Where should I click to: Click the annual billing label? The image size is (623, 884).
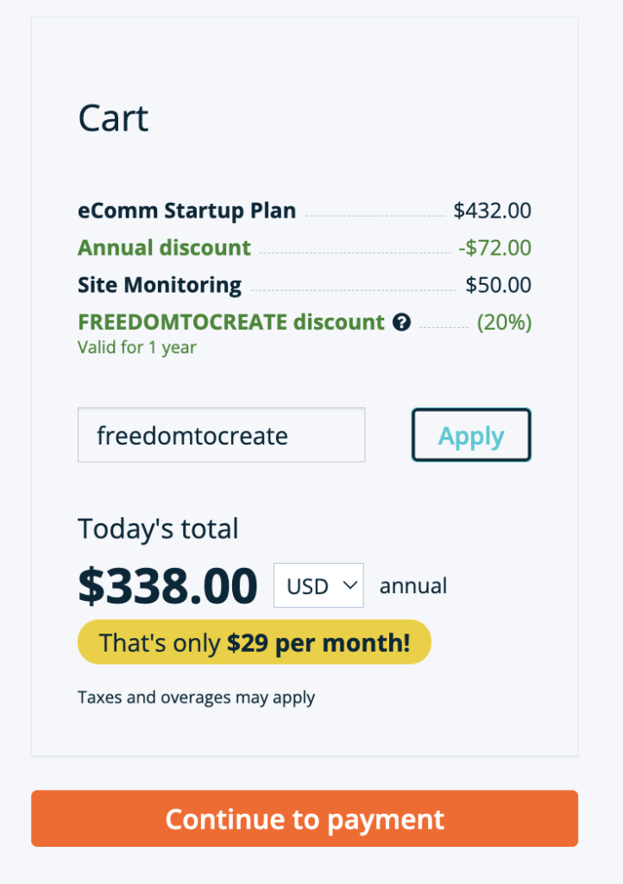pyautogui.click(x=413, y=585)
